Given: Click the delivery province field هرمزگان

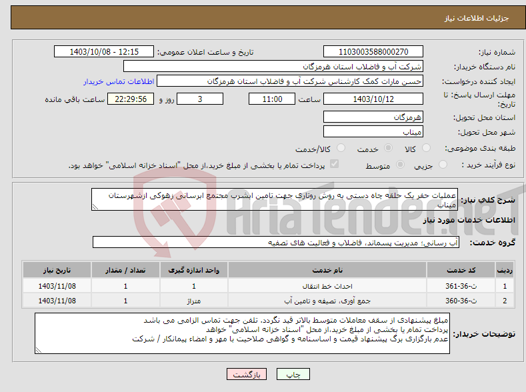Looking at the screenshot, I should (x=373, y=117).
